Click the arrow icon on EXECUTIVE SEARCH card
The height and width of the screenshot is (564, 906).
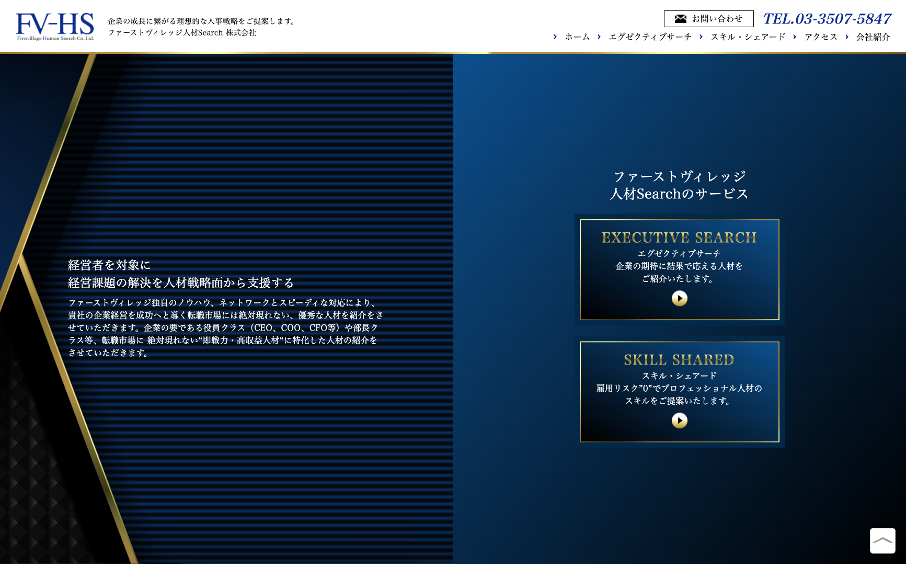coord(679,298)
